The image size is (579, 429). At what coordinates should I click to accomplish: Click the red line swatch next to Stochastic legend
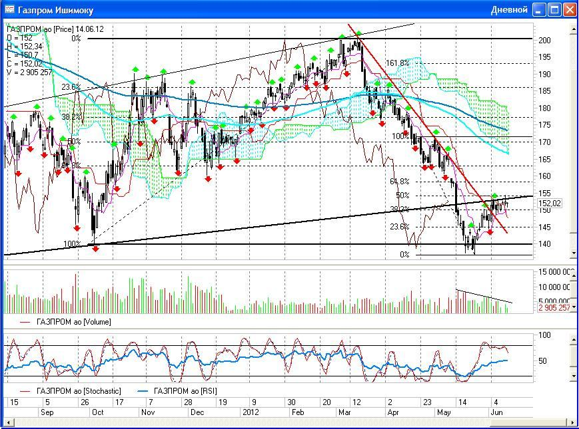point(25,391)
